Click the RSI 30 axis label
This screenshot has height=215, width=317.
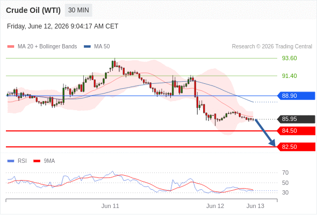[x=285, y=192]
